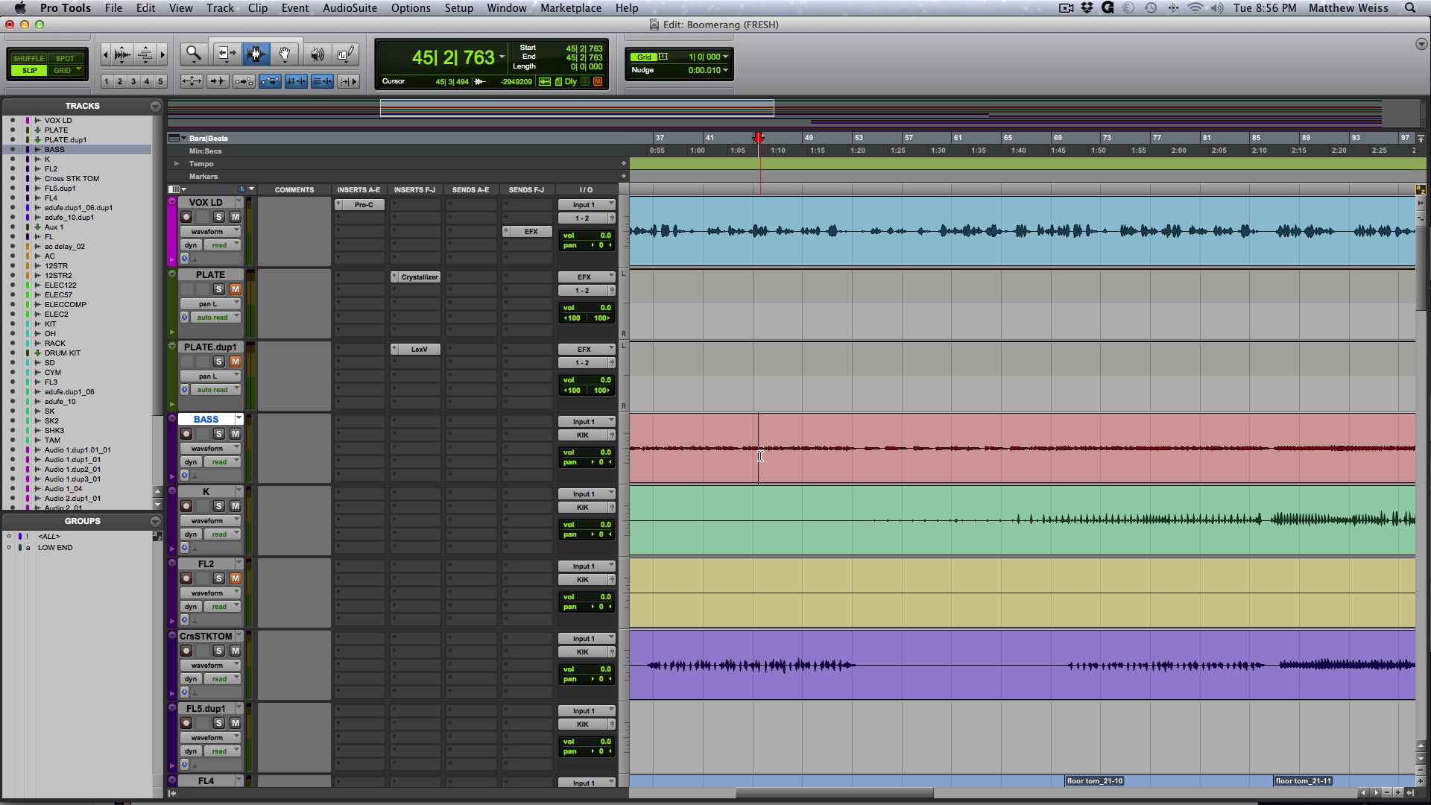
Task: Enable Shuffle edit mode
Action: click(x=29, y=58)
